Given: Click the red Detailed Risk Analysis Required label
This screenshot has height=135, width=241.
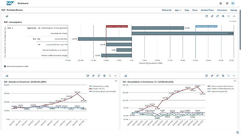Looking at the screenshot, I should [117, 26].
